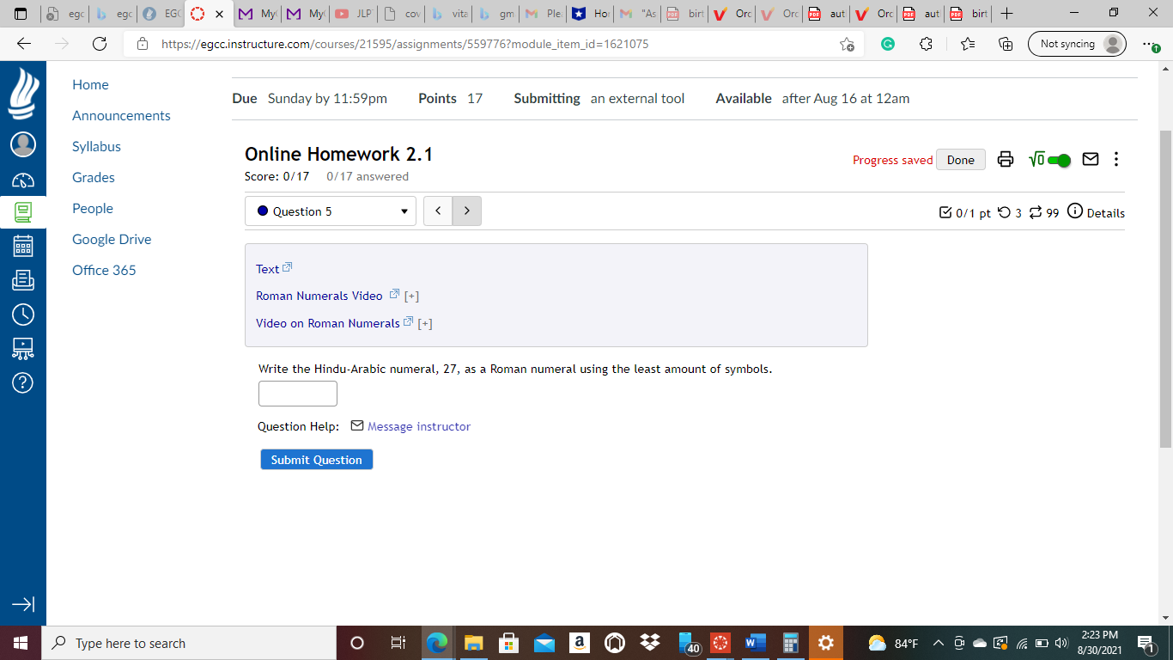Open the tab actions menu icon
The width and height of the screenshot is (1173, 660).
tap(21, 14)
